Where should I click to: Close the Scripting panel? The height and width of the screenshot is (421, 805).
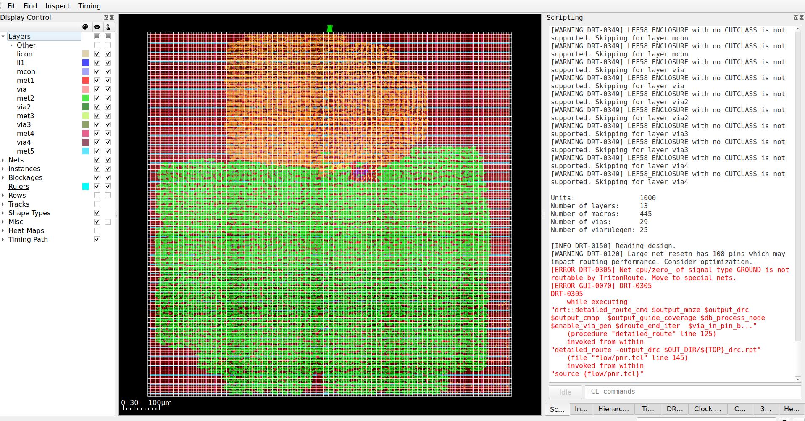[801, 17]
